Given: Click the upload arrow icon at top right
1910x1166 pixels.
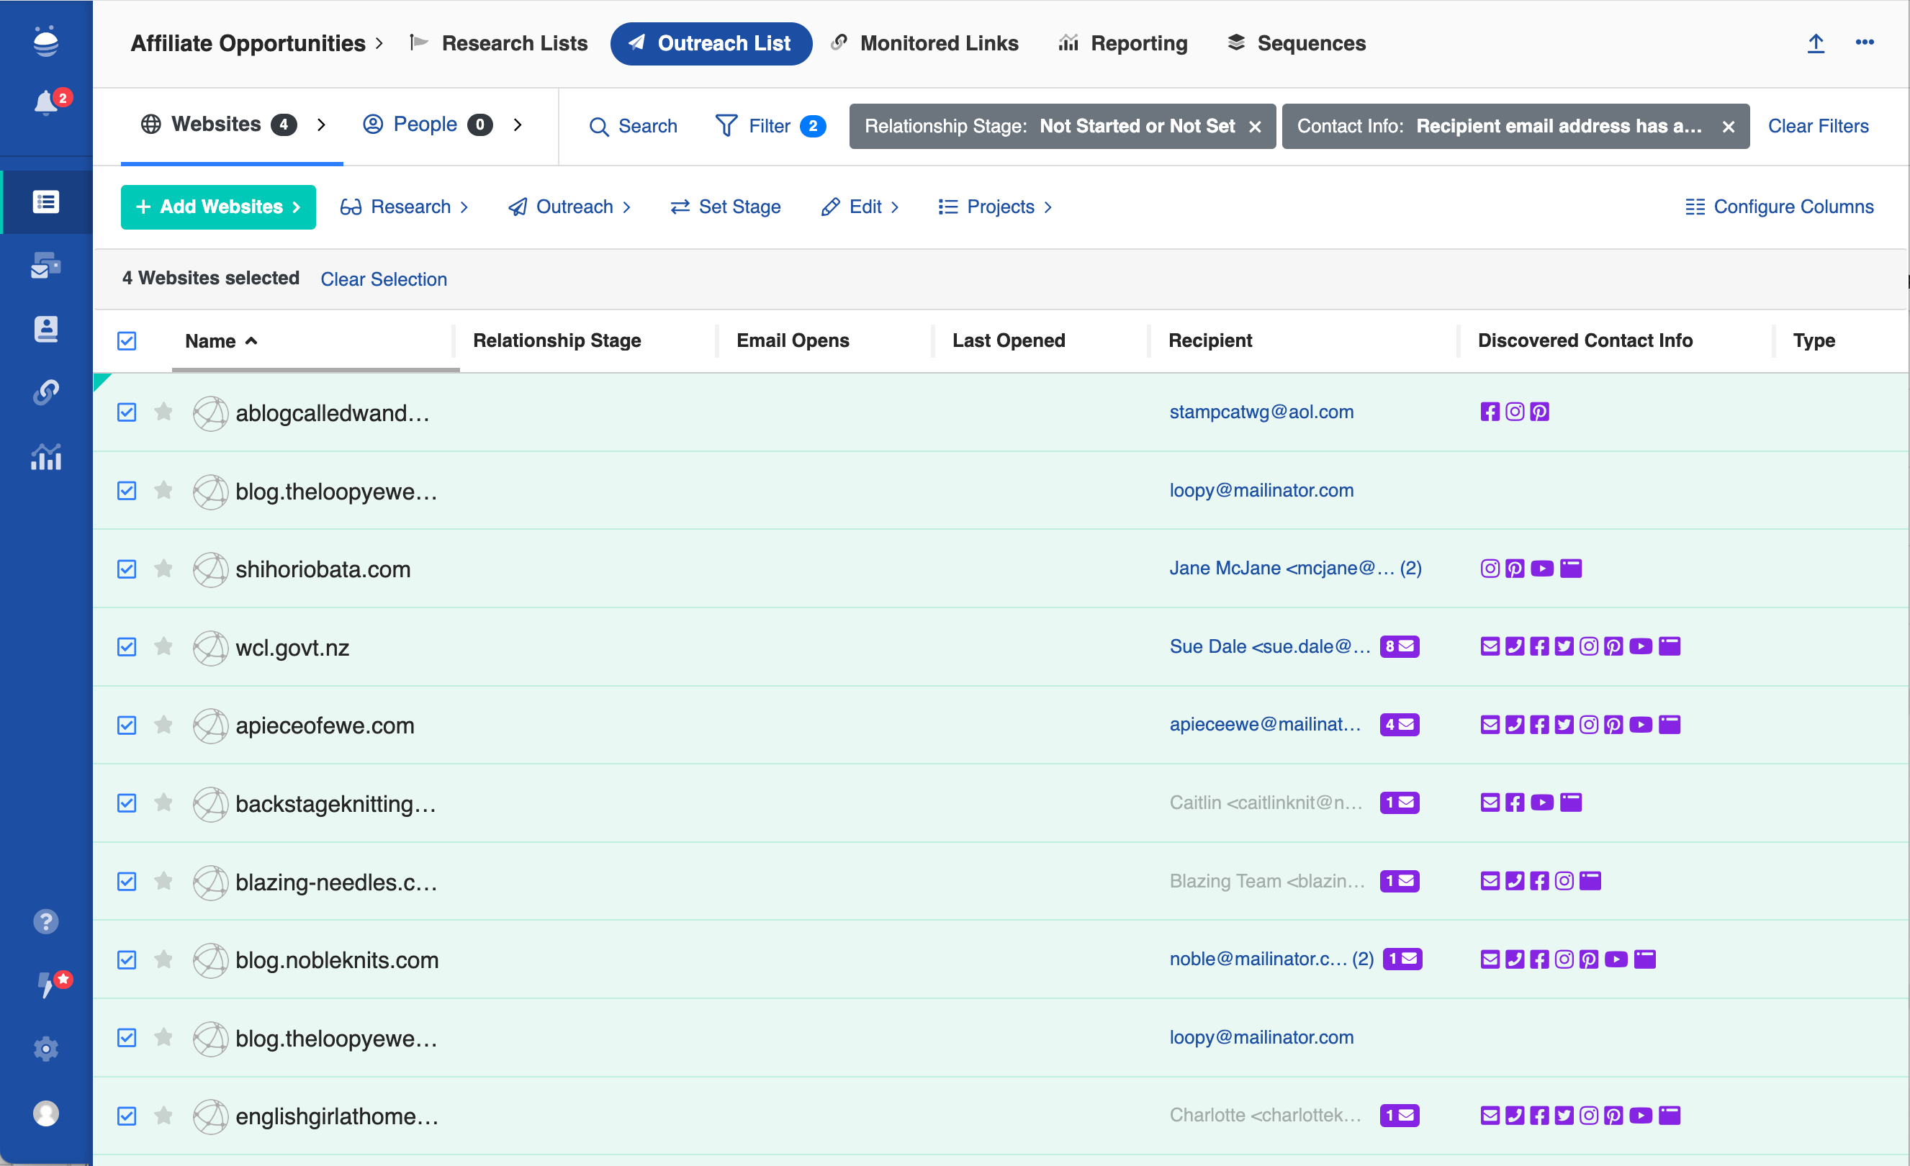Looking at the screenshot, I should pos(1816,43).
